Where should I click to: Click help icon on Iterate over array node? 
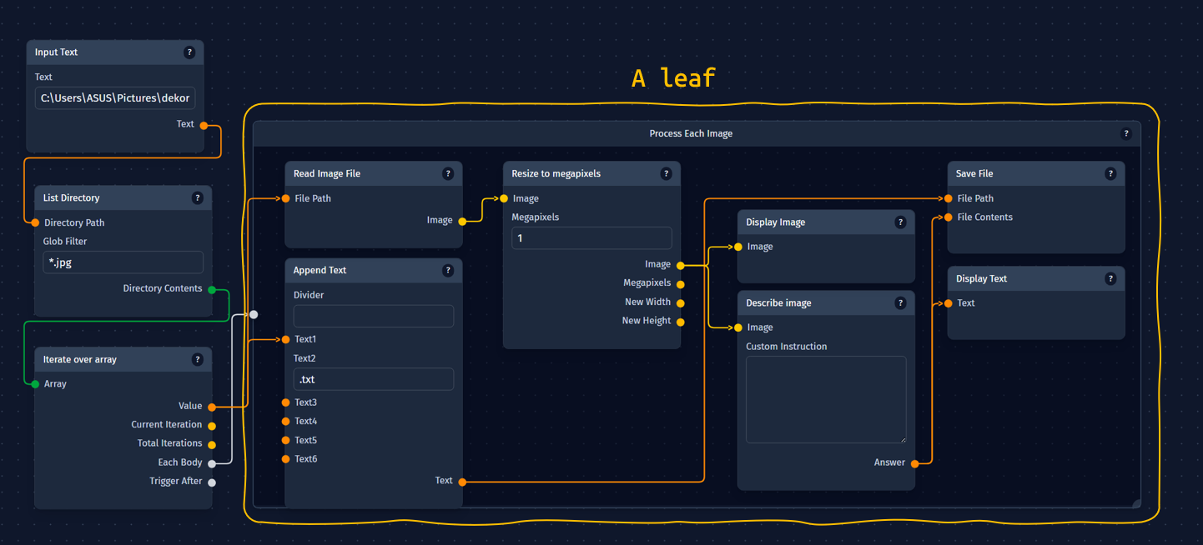[x=198, y=360]
